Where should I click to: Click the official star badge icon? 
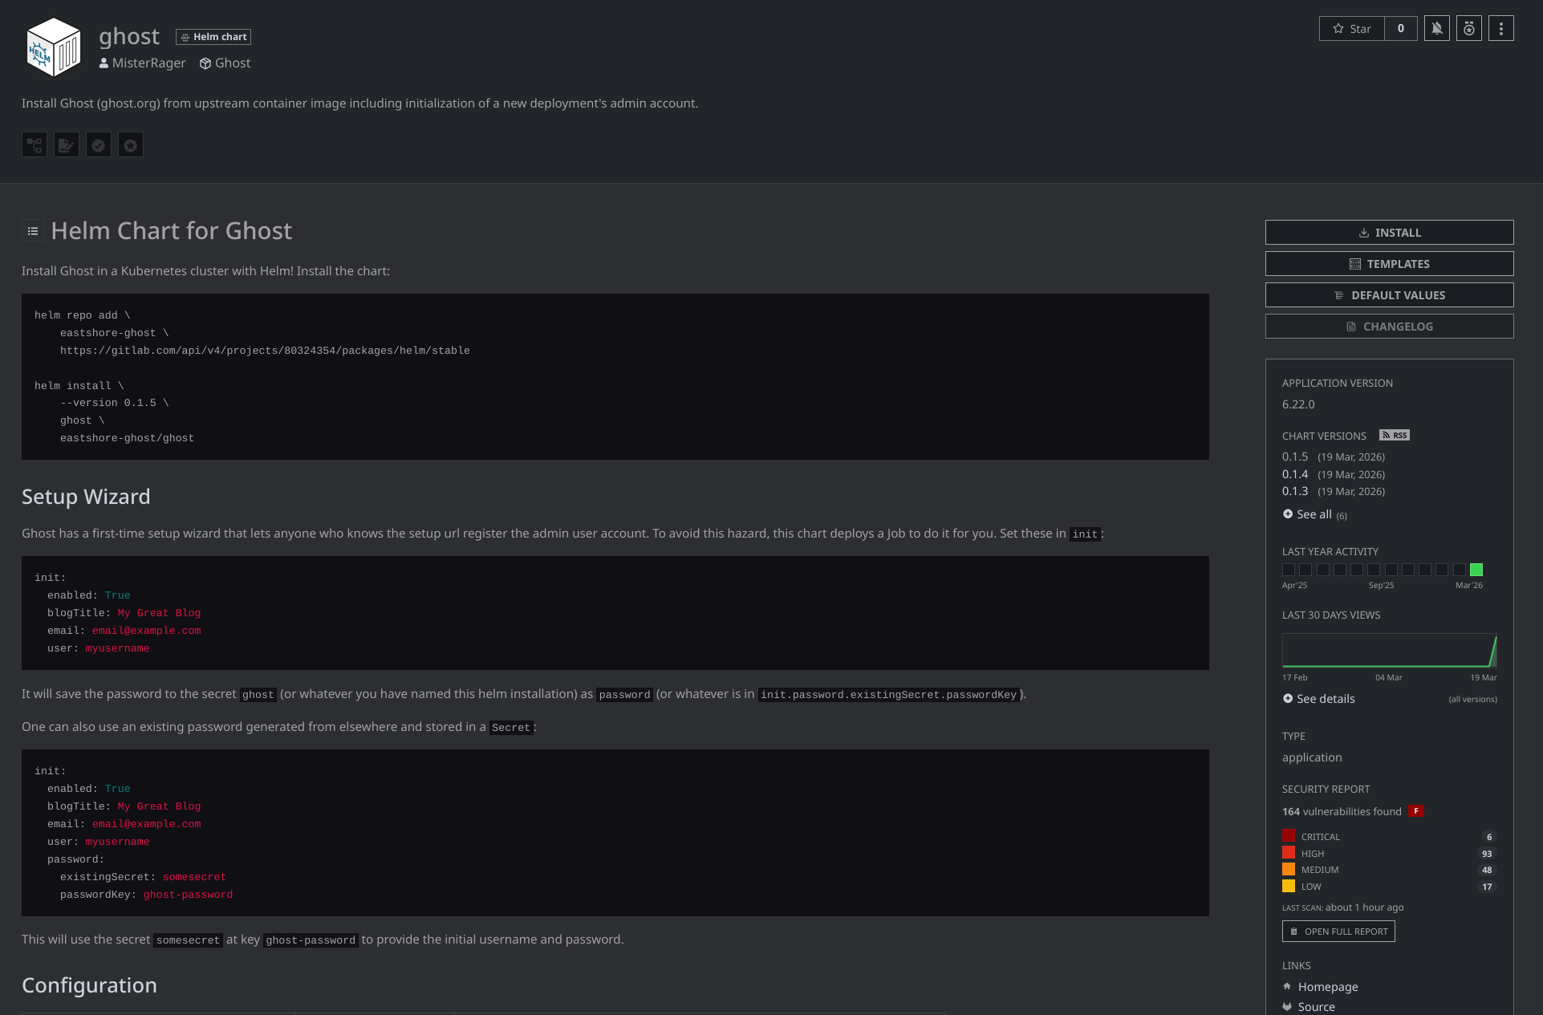pyautogui.click(x=131, y=145)
